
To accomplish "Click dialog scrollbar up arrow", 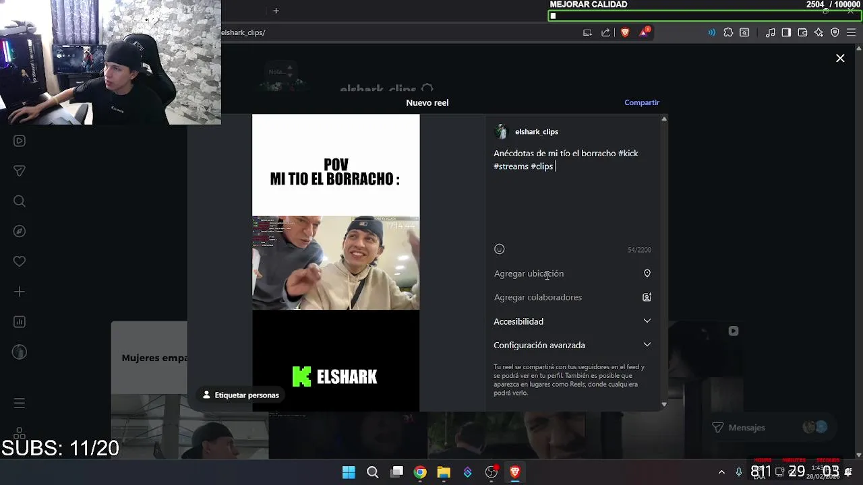I will 664,119.
